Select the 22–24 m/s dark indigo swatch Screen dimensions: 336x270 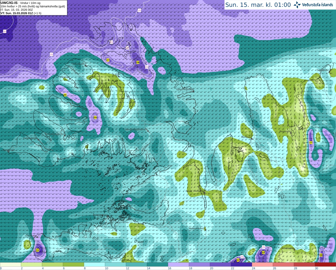pos(241,264)
